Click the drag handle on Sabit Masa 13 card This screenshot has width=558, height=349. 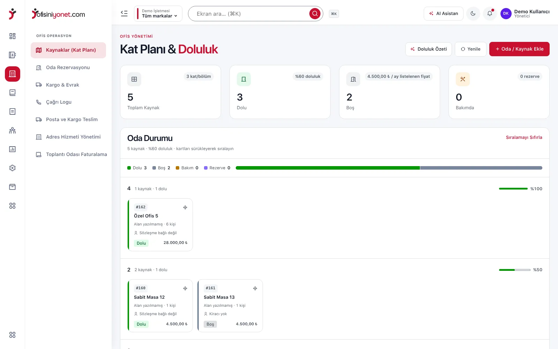tap(255, 289)
